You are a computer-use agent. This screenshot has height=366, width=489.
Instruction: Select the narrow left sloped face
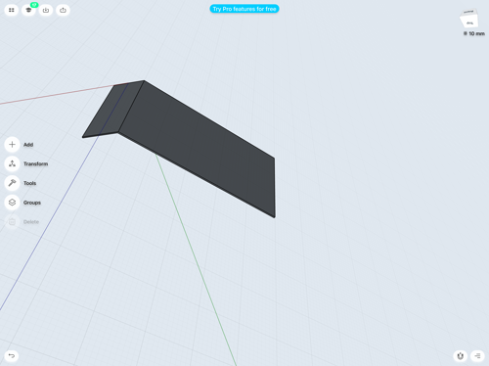click(112, 110)
